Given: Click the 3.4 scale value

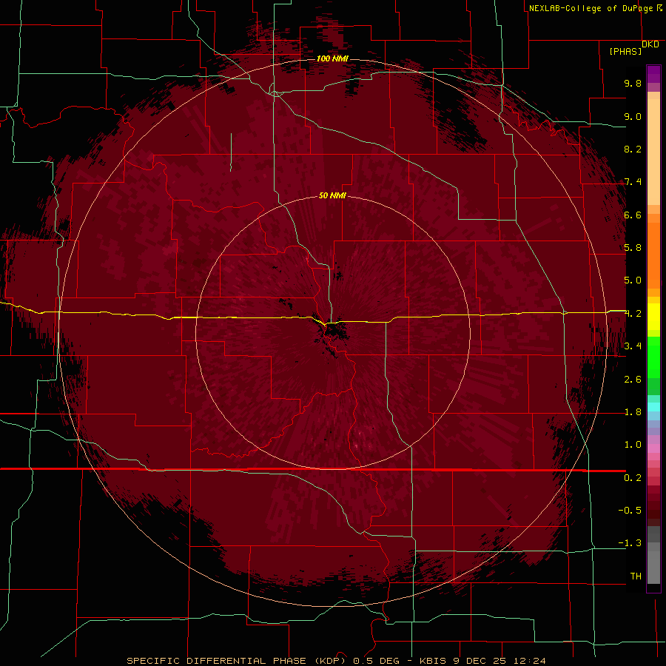Looking at the screenshot, I should click(x=633, y=346).
